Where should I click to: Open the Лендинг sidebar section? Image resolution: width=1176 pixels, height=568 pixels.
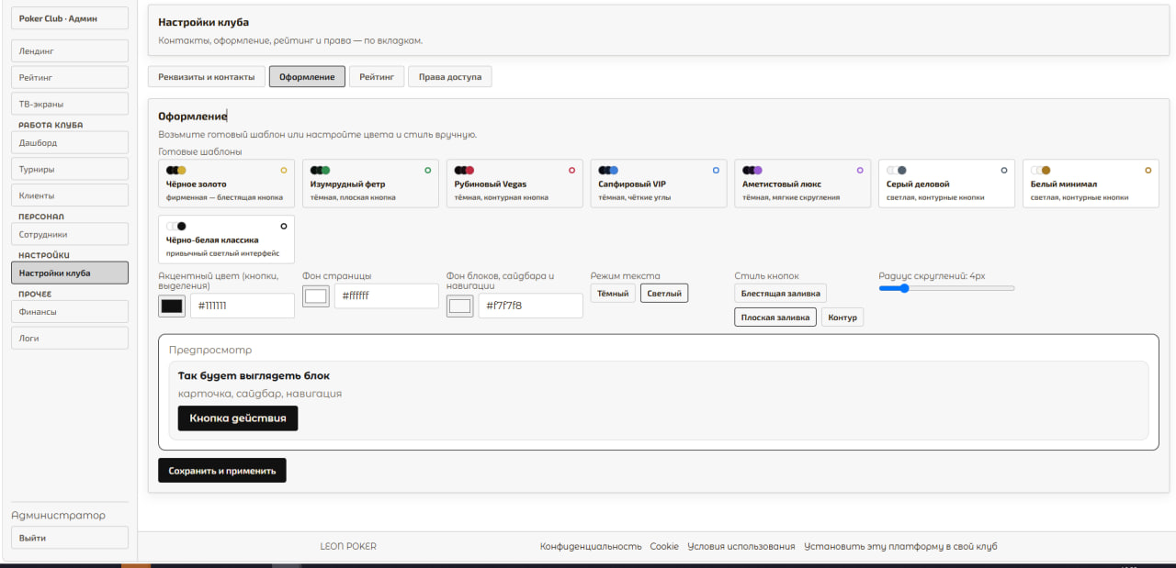click(x=70, y=51)
